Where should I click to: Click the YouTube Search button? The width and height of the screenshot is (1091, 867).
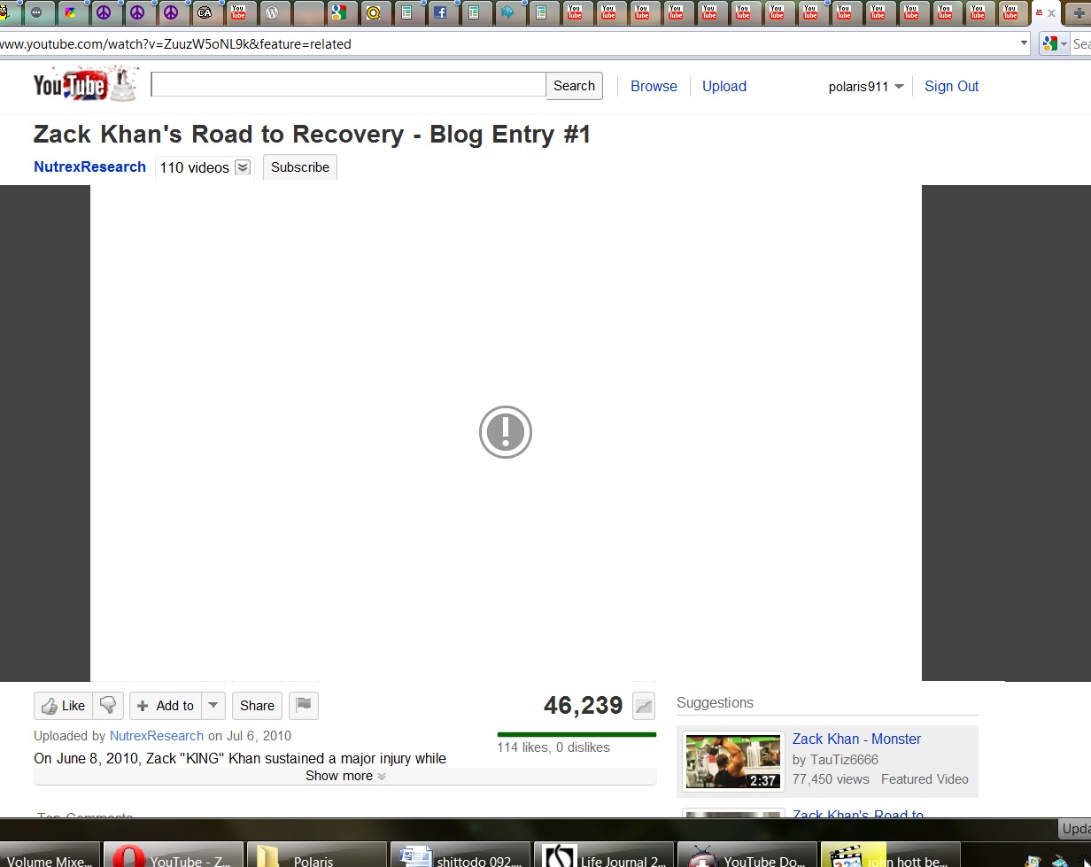[x=574, y=86]
